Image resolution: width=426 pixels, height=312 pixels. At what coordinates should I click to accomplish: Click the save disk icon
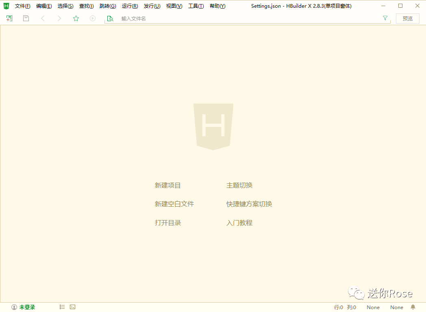tap(26, 18)
